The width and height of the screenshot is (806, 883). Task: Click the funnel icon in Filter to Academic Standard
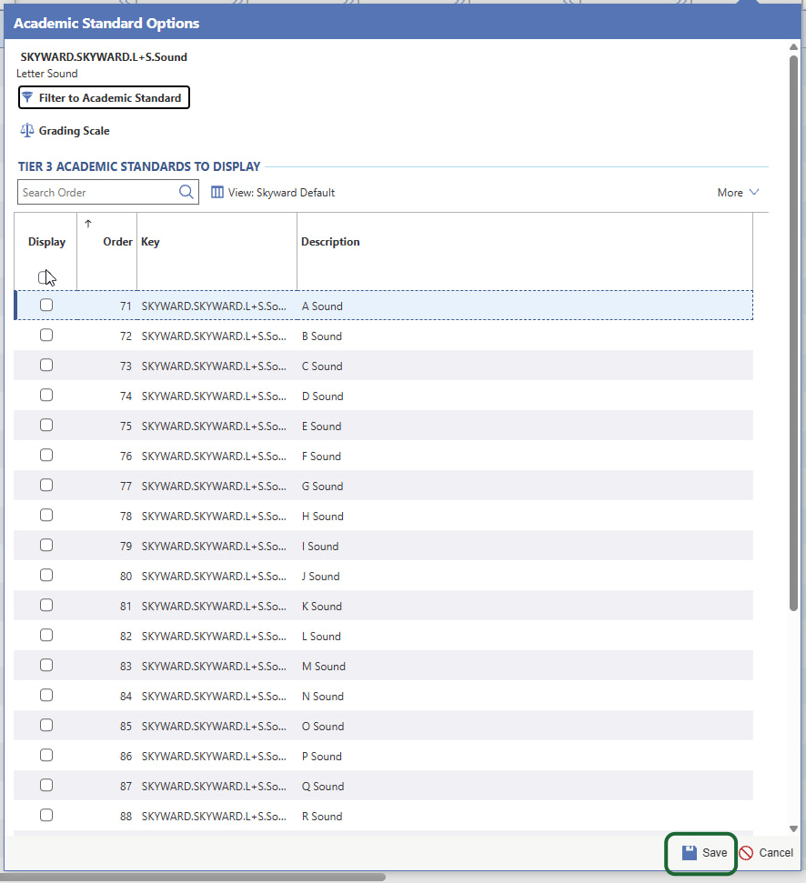(x=27, y=97)
